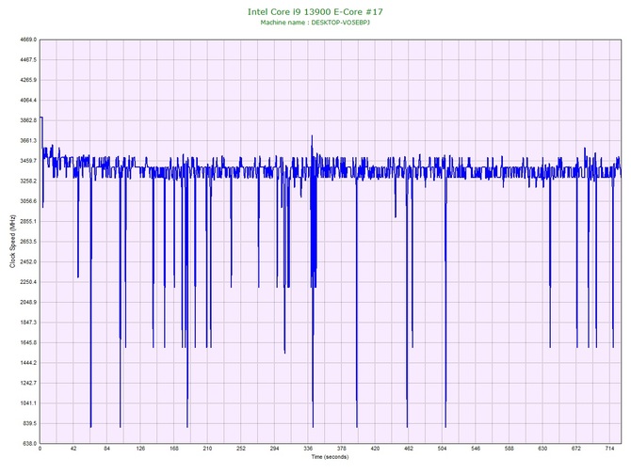Click x-axis tick label 420
The image size is (631, 473).
(375, 449)
